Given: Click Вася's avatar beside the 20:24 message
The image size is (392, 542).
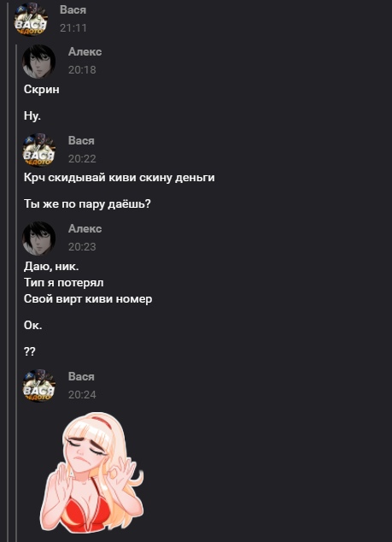Looking at the screenshot, I should 39,386.
